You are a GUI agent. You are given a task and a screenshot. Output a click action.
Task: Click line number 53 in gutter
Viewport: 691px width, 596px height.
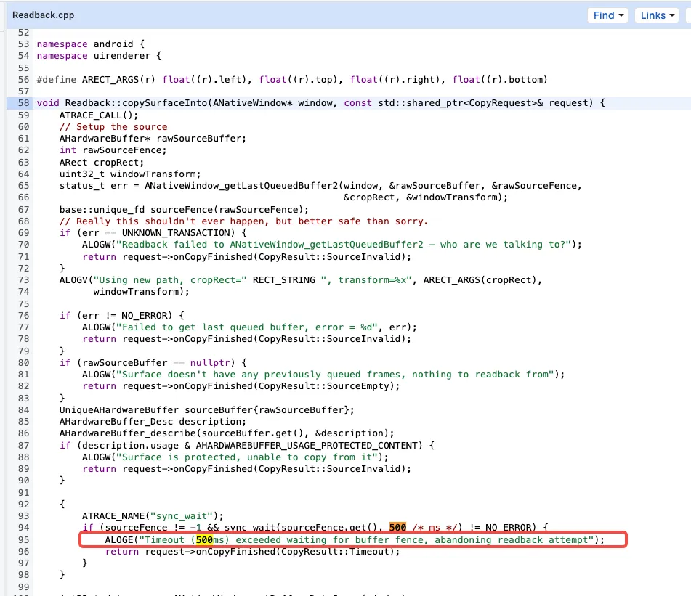point(23,44)
